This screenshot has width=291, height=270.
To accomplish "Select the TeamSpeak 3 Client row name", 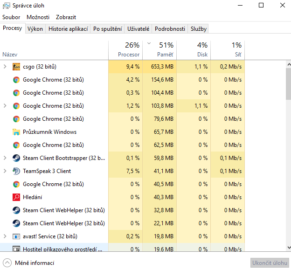I will pyautogui.click(x=47, y=171).
